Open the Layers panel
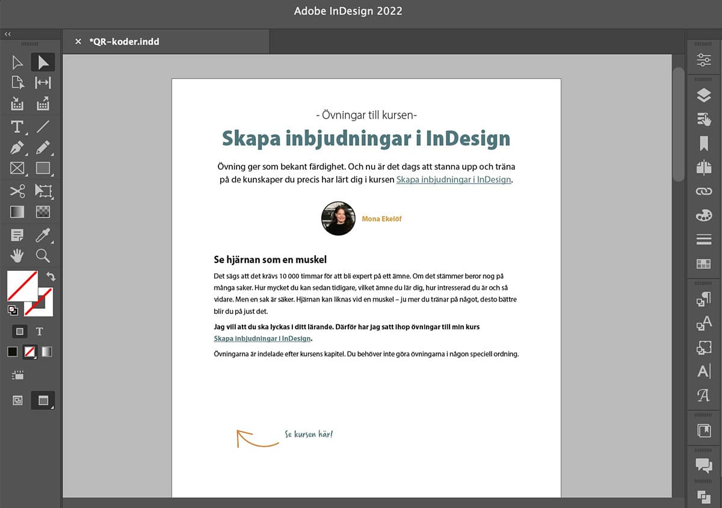722x508 pixels. coord(703,95)
